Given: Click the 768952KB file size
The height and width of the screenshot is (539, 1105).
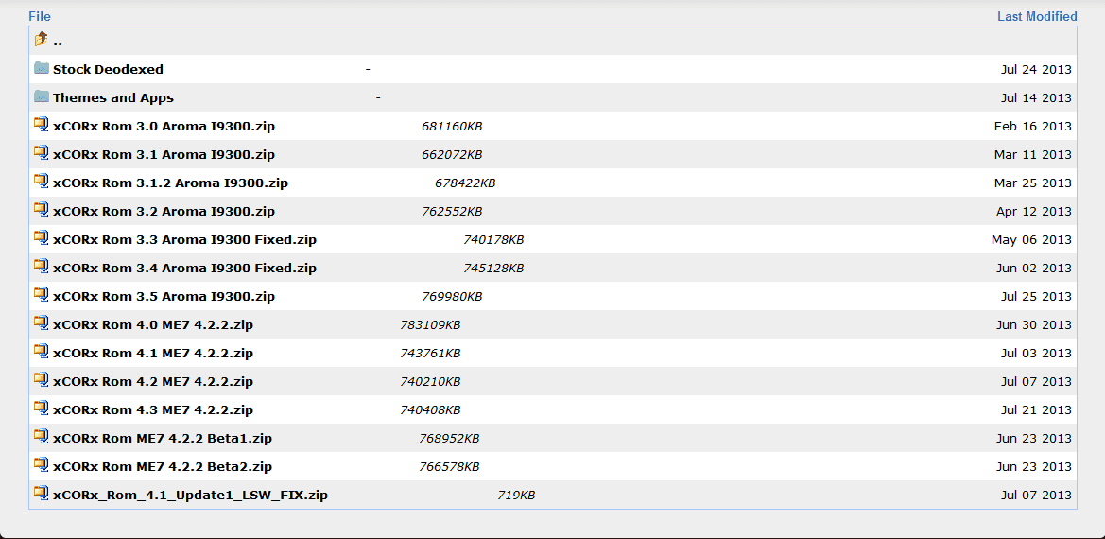Looking at the screenshot, I should click(449, 438).
